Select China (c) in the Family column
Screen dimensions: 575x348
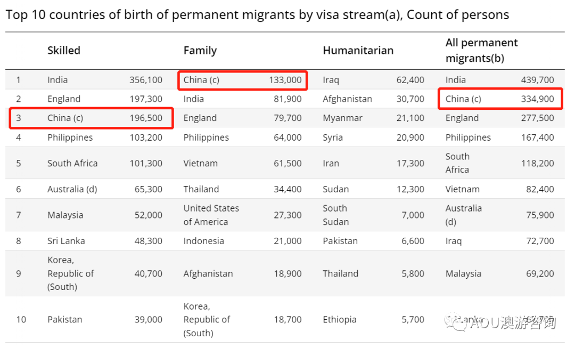[x=201, y=80]
